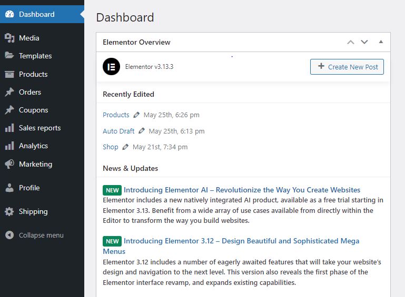Click the Sales reports bar chart icon
This screenshot has height=297, width=405.
9,128
